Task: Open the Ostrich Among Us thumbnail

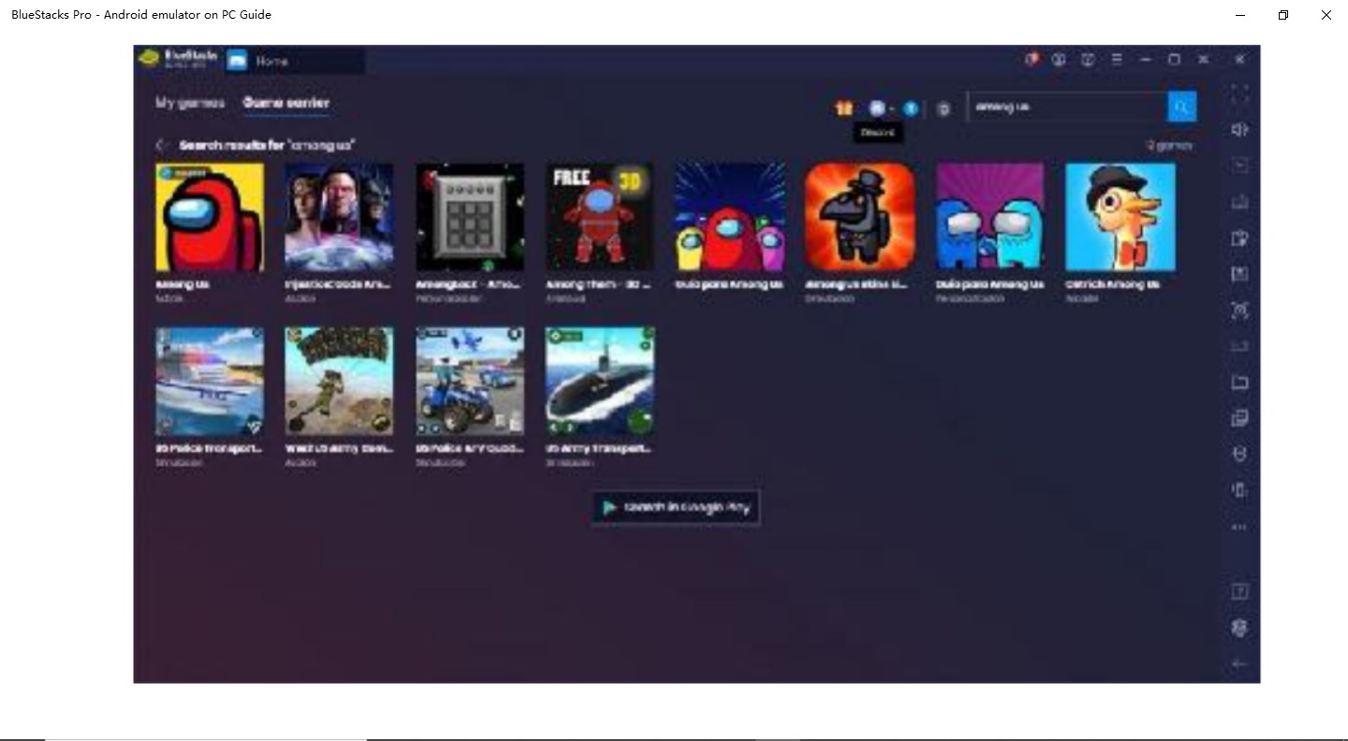Action: [1121, 217]
